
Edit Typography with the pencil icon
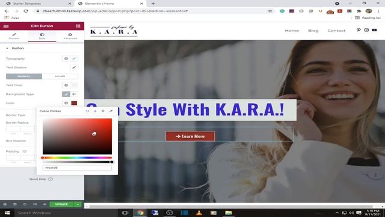[x=74, y=58]
